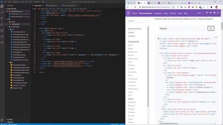Open the Icons link in navbar
223x125 pixels.
(166, 13)
